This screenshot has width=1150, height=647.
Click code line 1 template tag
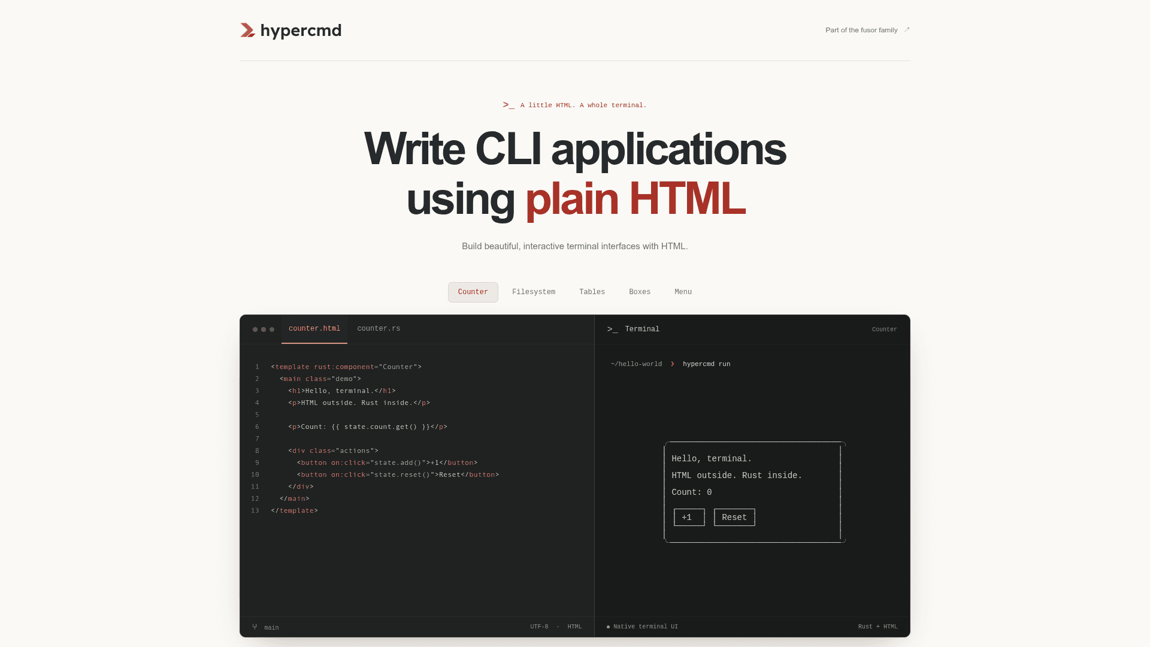[x=346, y=367]
